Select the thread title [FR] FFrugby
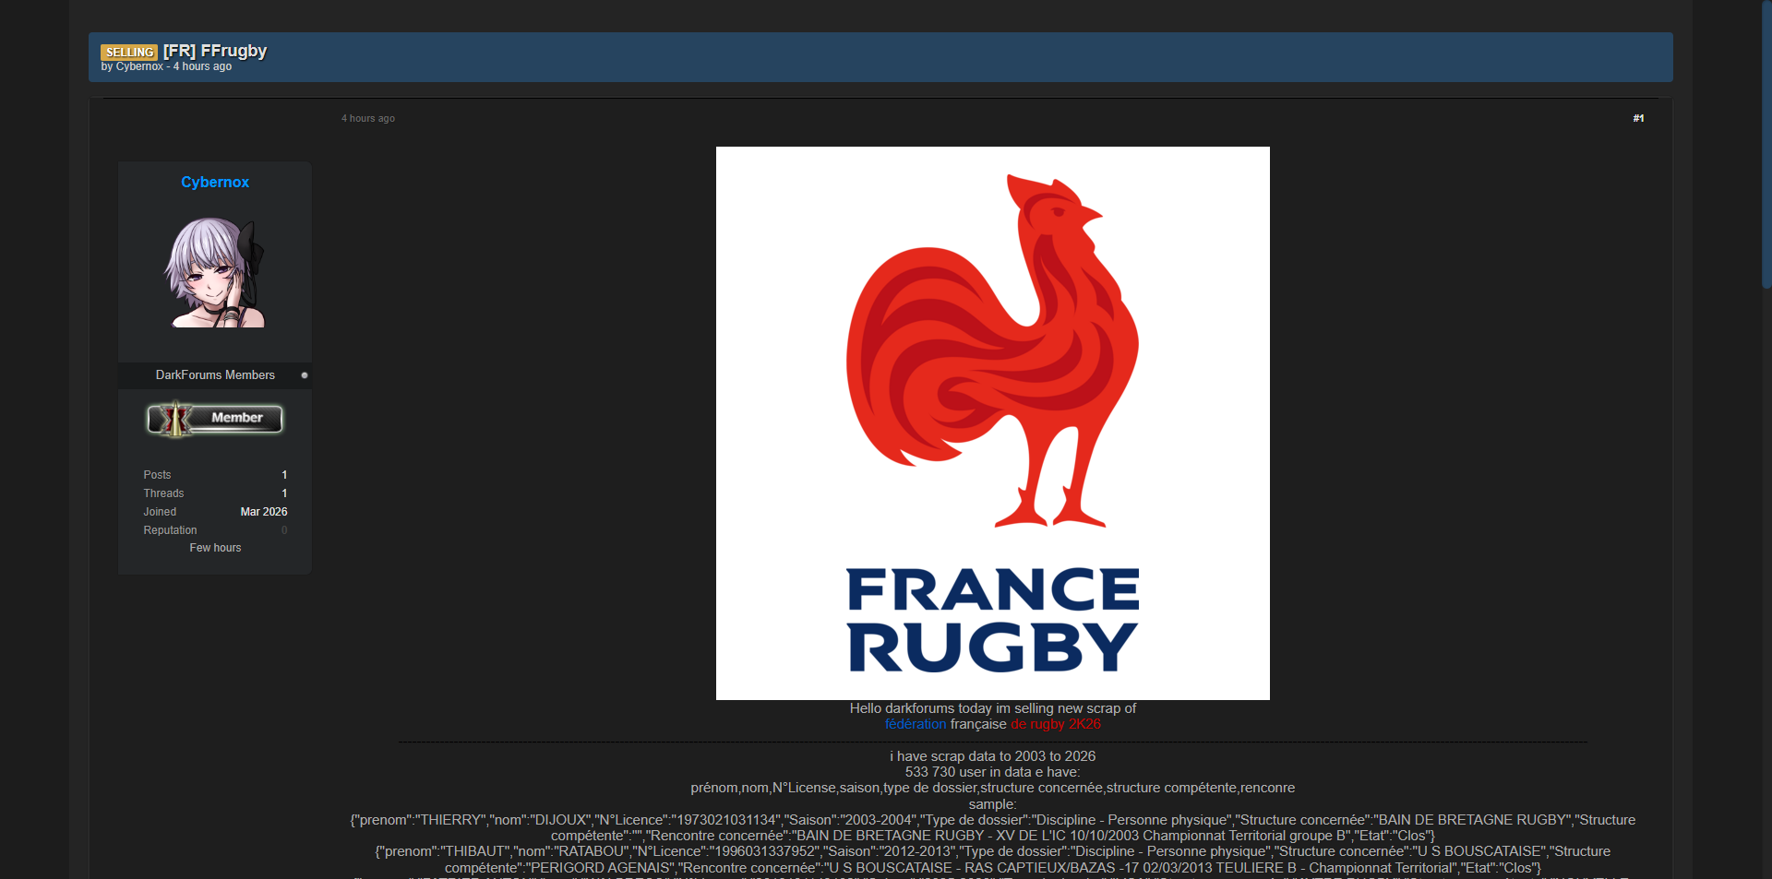This screenshot has width=1772, height=879. tap(215, 51)
